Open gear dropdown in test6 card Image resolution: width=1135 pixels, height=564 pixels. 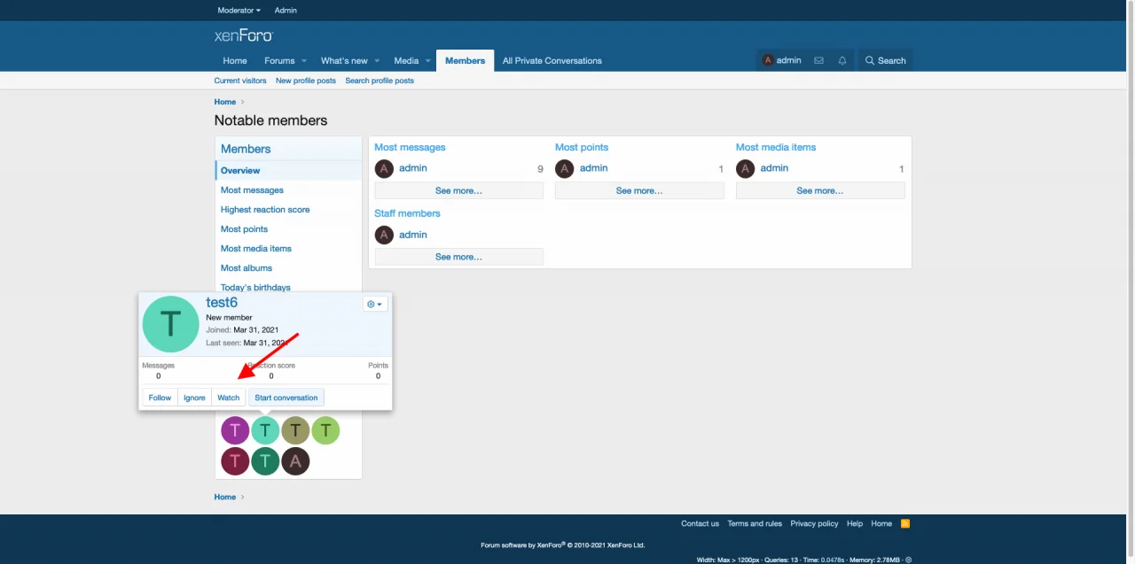point(375,304)
